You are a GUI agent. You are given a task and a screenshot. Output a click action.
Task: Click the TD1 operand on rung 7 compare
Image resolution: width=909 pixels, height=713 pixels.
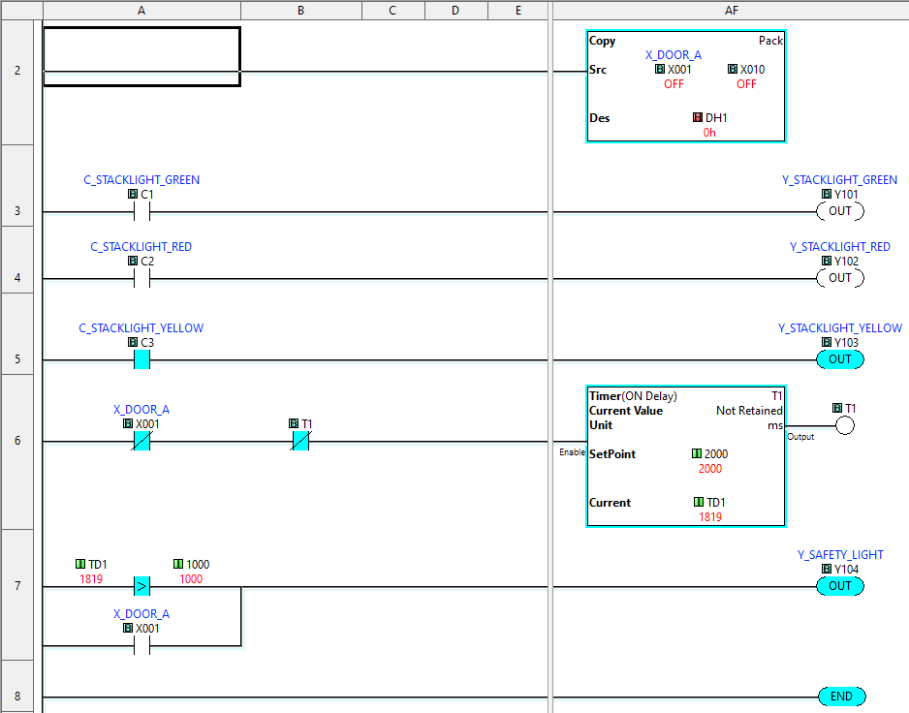pos(92,564)
